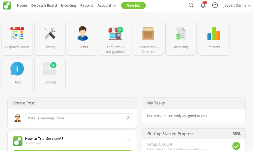Open the History tile with wrench icon
Image resolution: width=253 pixels, height=151 pixels.
pos(50,39)
